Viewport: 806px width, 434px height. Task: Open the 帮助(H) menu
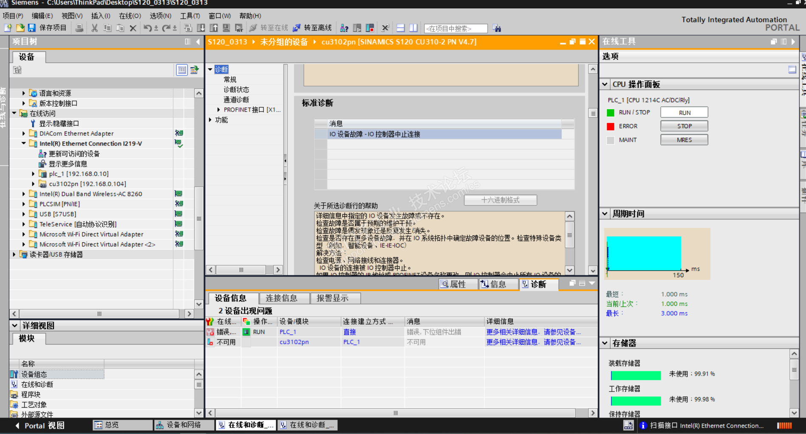click(250, 16)
